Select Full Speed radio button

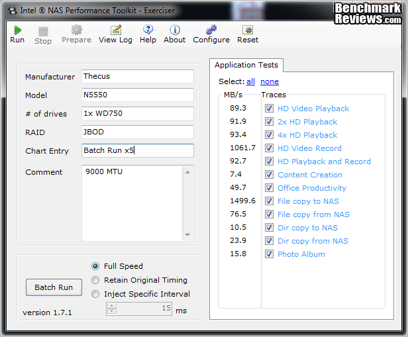pyautogui.click(x=95, y=266)
